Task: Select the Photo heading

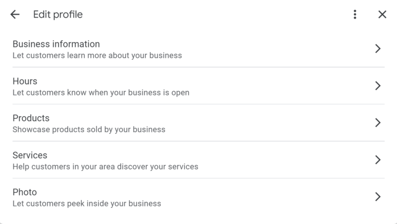Action: pyautogui.click(x=25, y=193)
